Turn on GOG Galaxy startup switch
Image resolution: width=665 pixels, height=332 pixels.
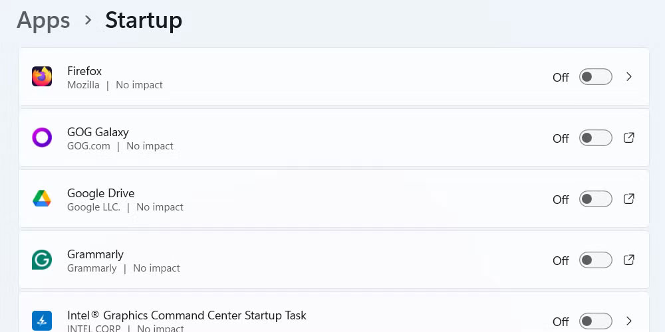tap(595, 138)
